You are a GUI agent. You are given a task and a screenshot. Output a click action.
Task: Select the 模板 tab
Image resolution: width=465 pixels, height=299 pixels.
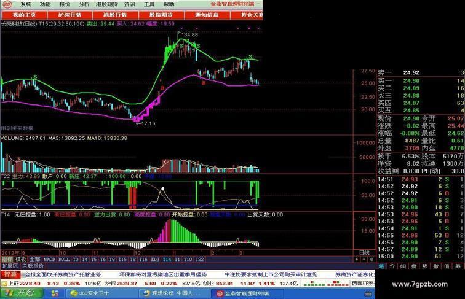20,259
